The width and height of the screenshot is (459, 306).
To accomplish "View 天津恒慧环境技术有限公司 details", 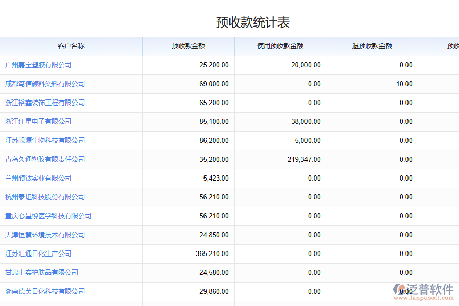I will pos(43,235).
